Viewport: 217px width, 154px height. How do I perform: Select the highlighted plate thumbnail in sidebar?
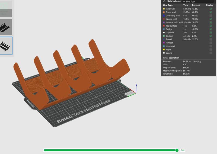point(6,45)
